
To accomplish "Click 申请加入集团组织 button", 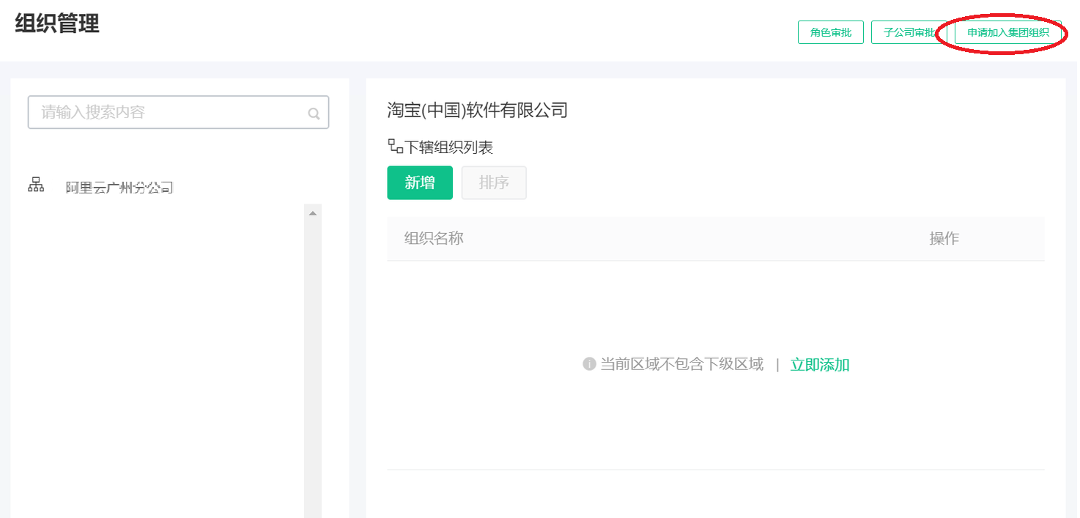I will coord(1008,32).
